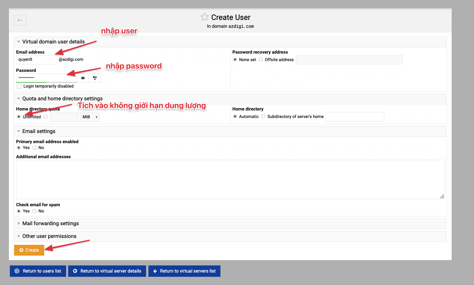This screenshot has width=474, height=285.
Task: Click the Create button with plus icon
Action: 29,250
